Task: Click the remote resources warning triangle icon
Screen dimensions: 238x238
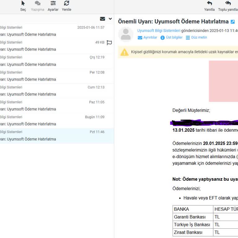Action: click(125, 52)
